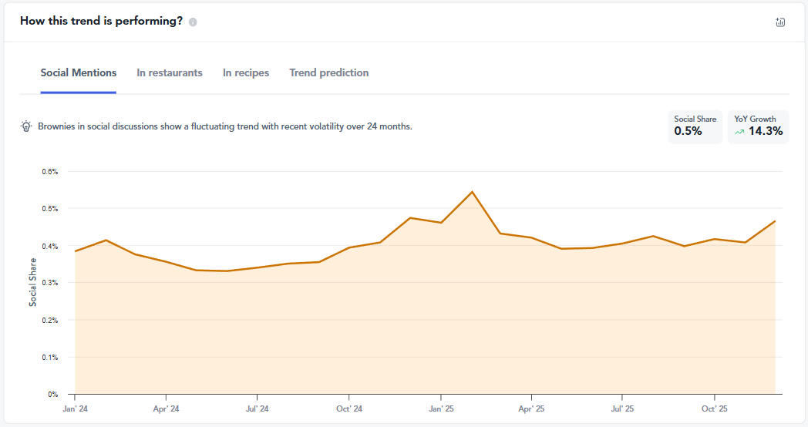Switch to the In restaurants tab
The image size is (808, 427).
[x=170, y=73]
